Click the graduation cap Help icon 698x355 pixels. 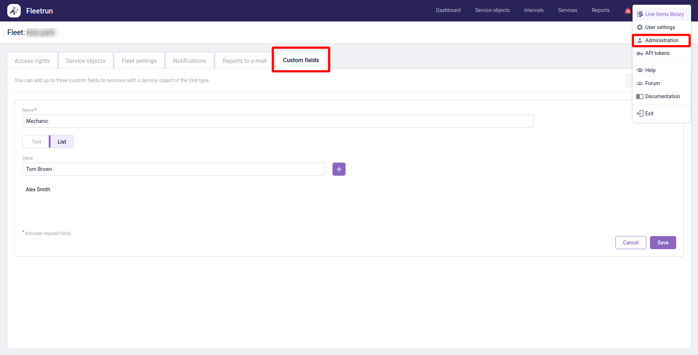(640, 70)
